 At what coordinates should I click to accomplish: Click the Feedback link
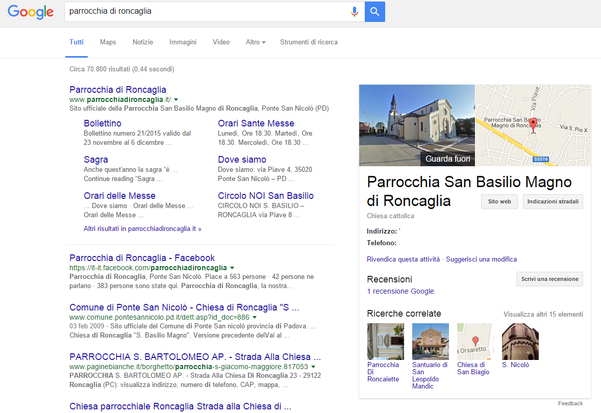[570, 403]
